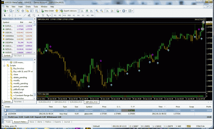Open the Charts menu
This screenshot has height=129, width=214.
click(28, 7)
